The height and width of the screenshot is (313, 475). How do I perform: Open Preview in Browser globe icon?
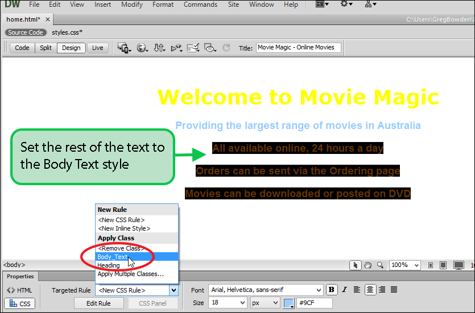point(142,48)
